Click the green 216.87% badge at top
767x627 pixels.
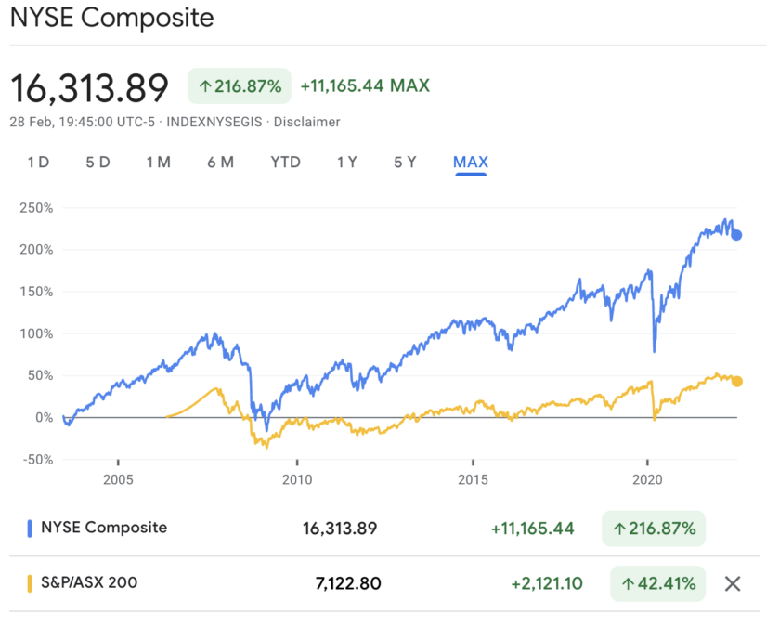240,86
